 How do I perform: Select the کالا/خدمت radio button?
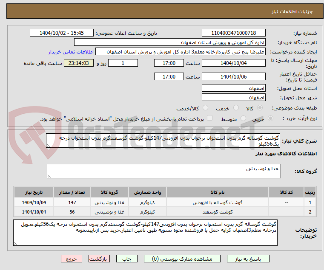tap(205, 108)
